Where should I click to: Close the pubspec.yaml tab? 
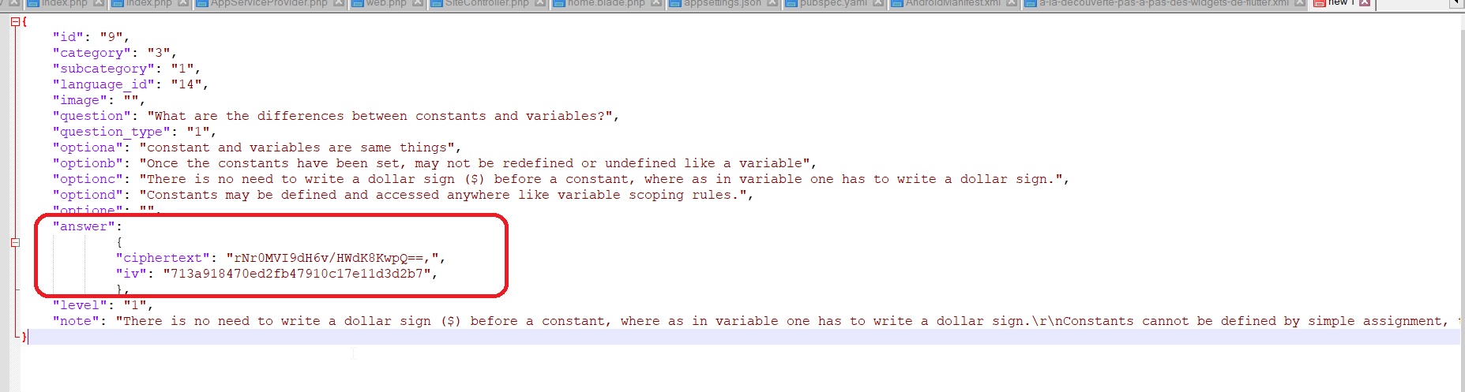(x=877, y=3)
